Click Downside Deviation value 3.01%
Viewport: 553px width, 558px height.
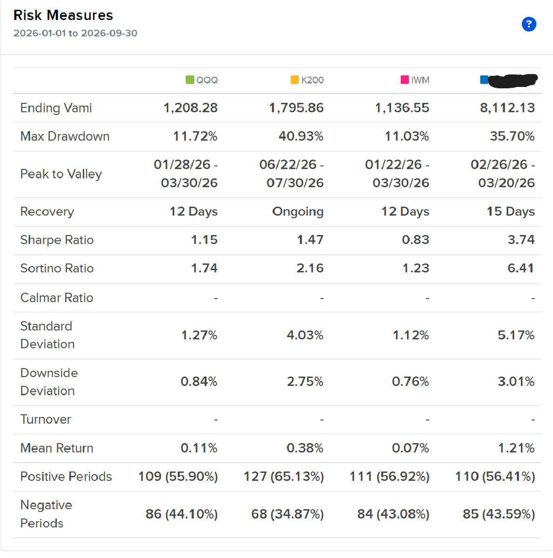[516, 382]
